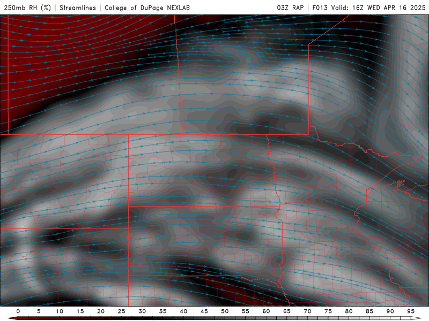This screenshot has height=321, width=429.
Task: Click the "65" color scale label
Action: [x=287, y=311]
